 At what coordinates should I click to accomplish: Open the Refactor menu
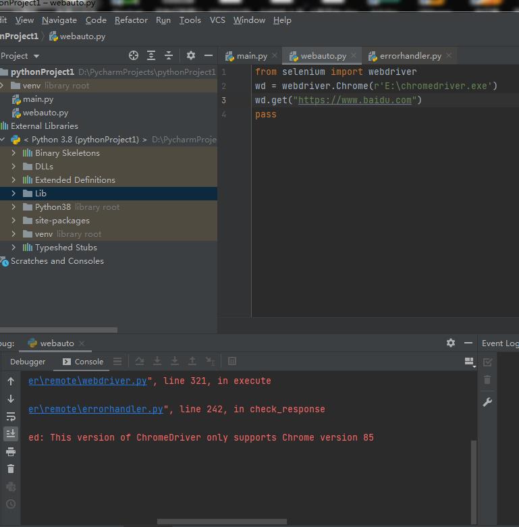pyautogui.click(x=131, y=20)
